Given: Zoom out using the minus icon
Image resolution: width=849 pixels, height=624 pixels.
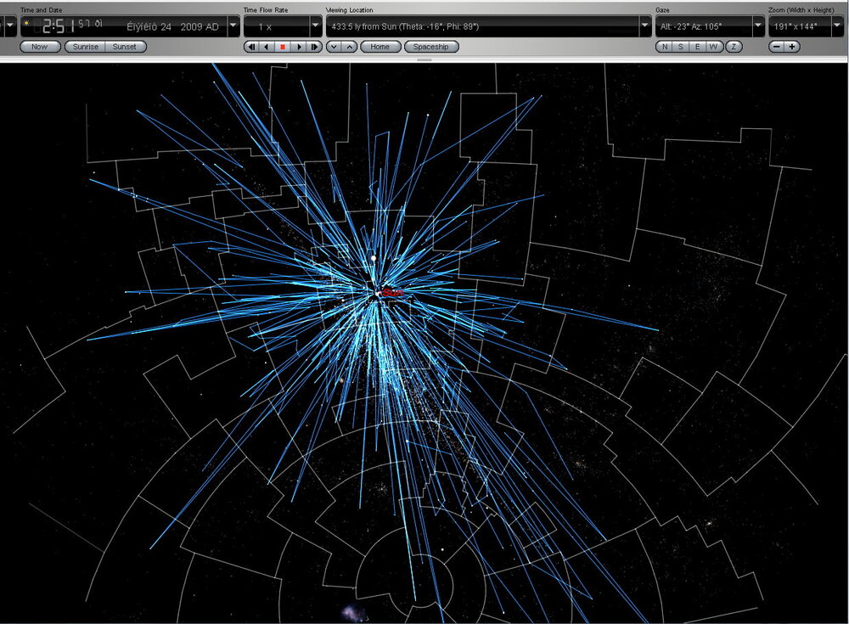Looking at the screenshot, I should tap(777, 47).
